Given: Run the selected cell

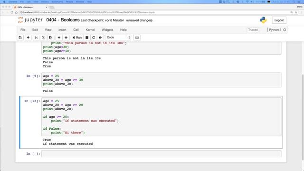Looking at the screenshot, I should tap(77, 38).
